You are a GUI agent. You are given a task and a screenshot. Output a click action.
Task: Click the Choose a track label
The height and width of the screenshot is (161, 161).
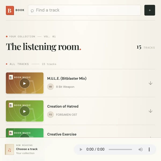pos(27,149)
